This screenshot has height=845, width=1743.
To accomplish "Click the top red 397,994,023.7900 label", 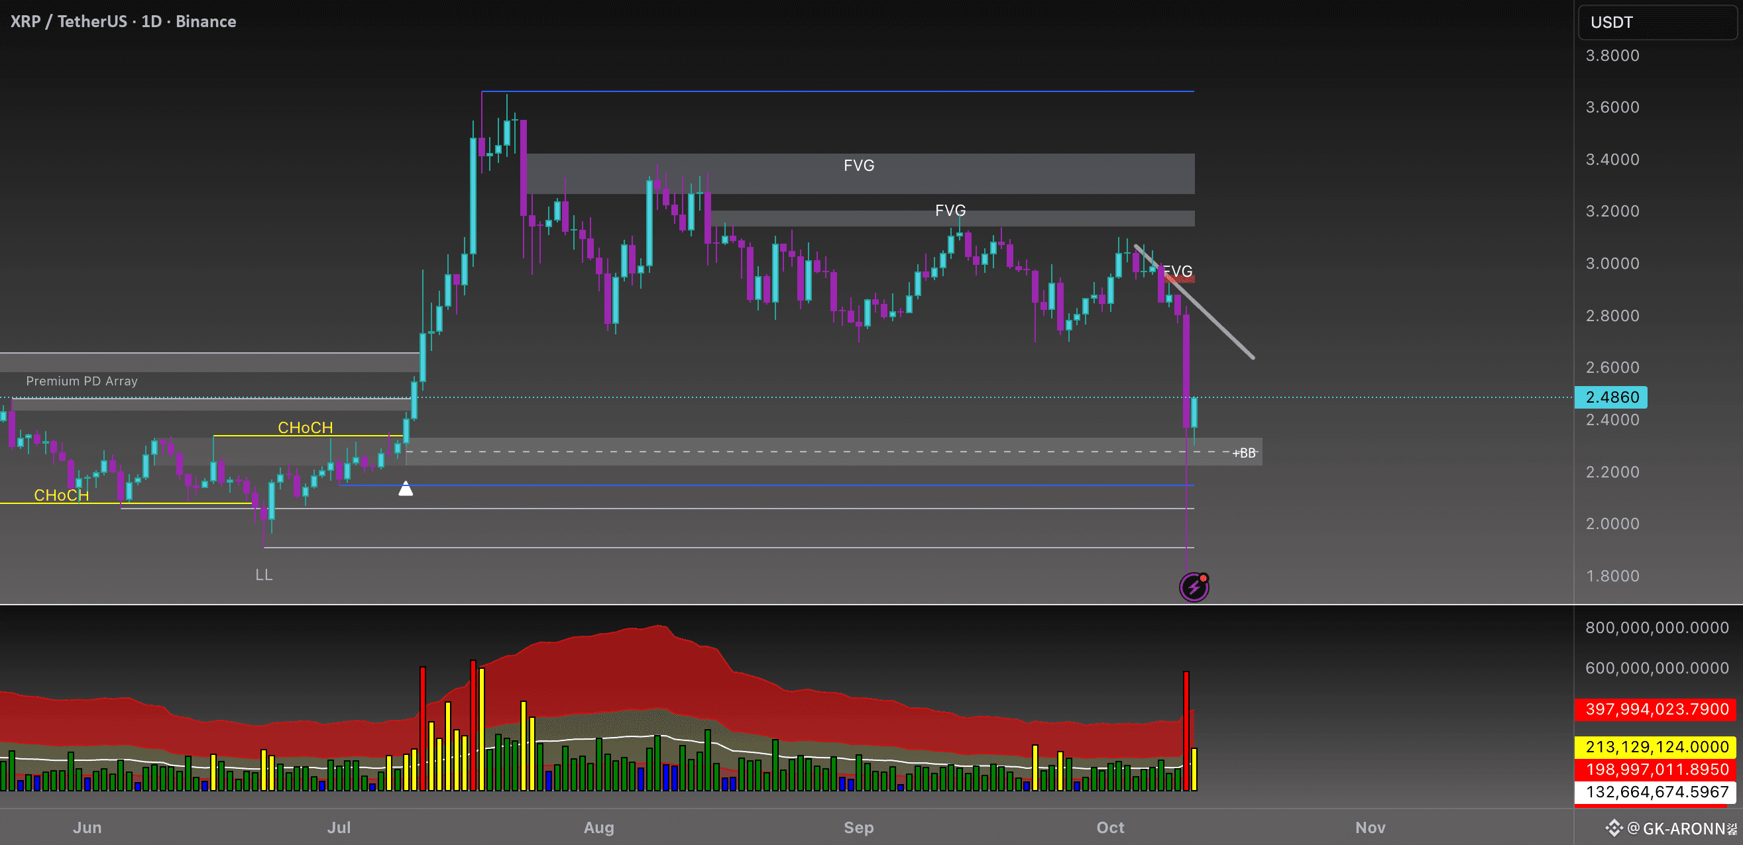I will click(1656, 709).
